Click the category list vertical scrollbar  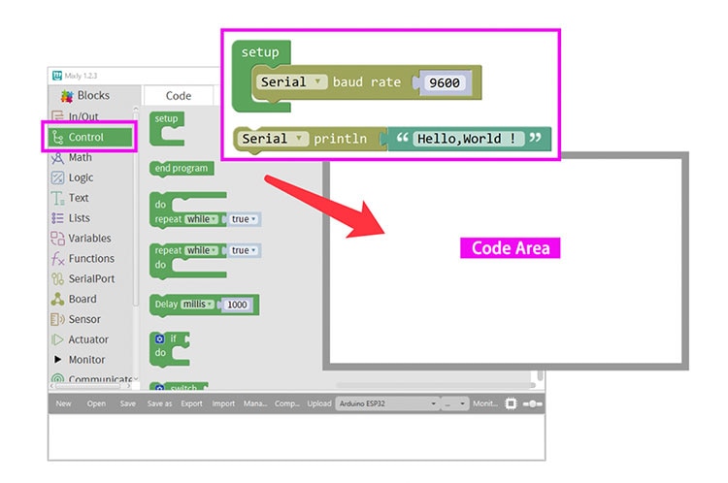136,207
